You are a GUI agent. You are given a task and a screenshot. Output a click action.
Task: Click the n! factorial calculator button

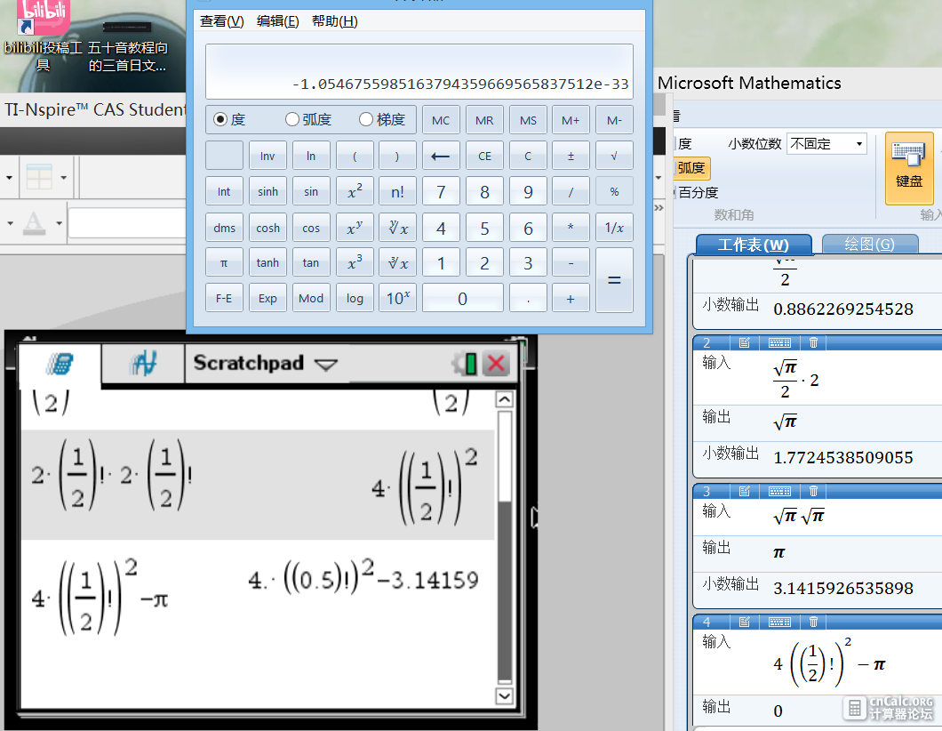(x=397, y=192)
